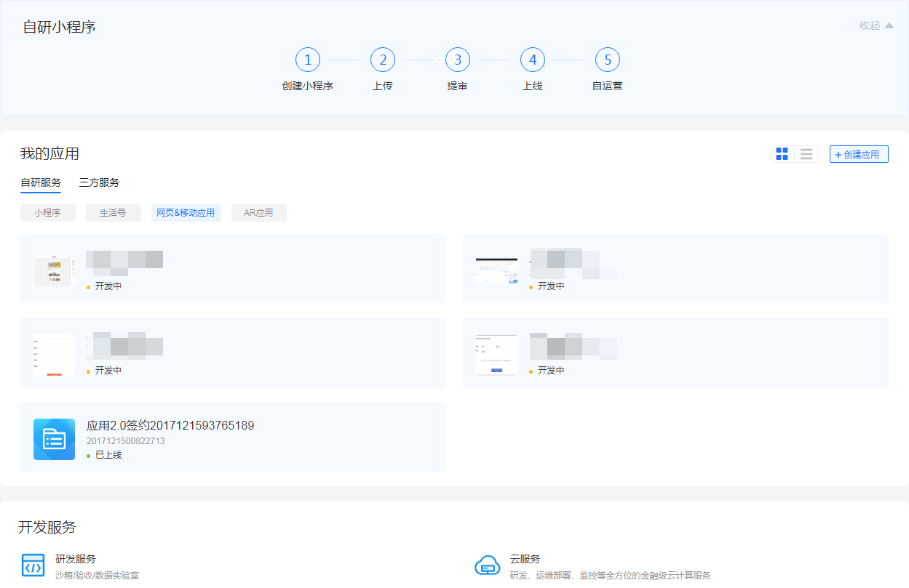Screen dimensions: 909x588
Task: Click step 1 circle 创建小程序
Action: coord(308,60)
